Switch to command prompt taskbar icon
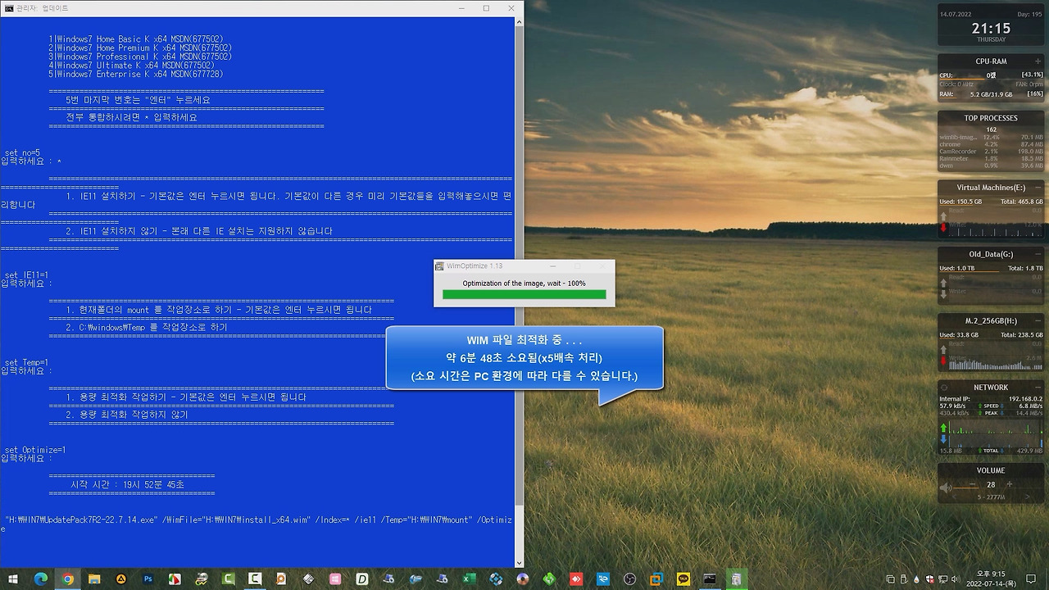1049x590 pixels. [710, 579]
